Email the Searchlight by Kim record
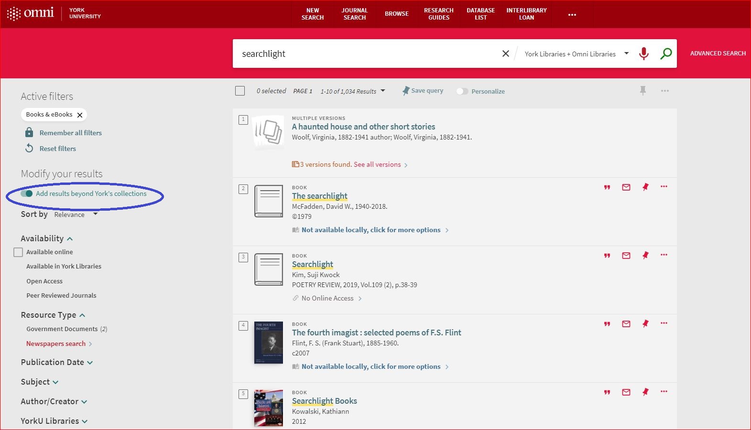 point(626,256)
